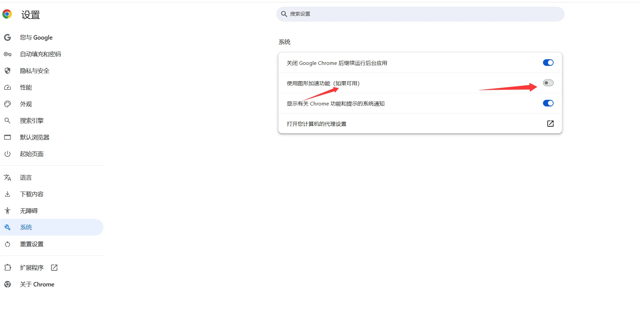Screen dimensions: 640x335
Task: Click the download icon for 下载内容
Action: click(x=7, y=194)
